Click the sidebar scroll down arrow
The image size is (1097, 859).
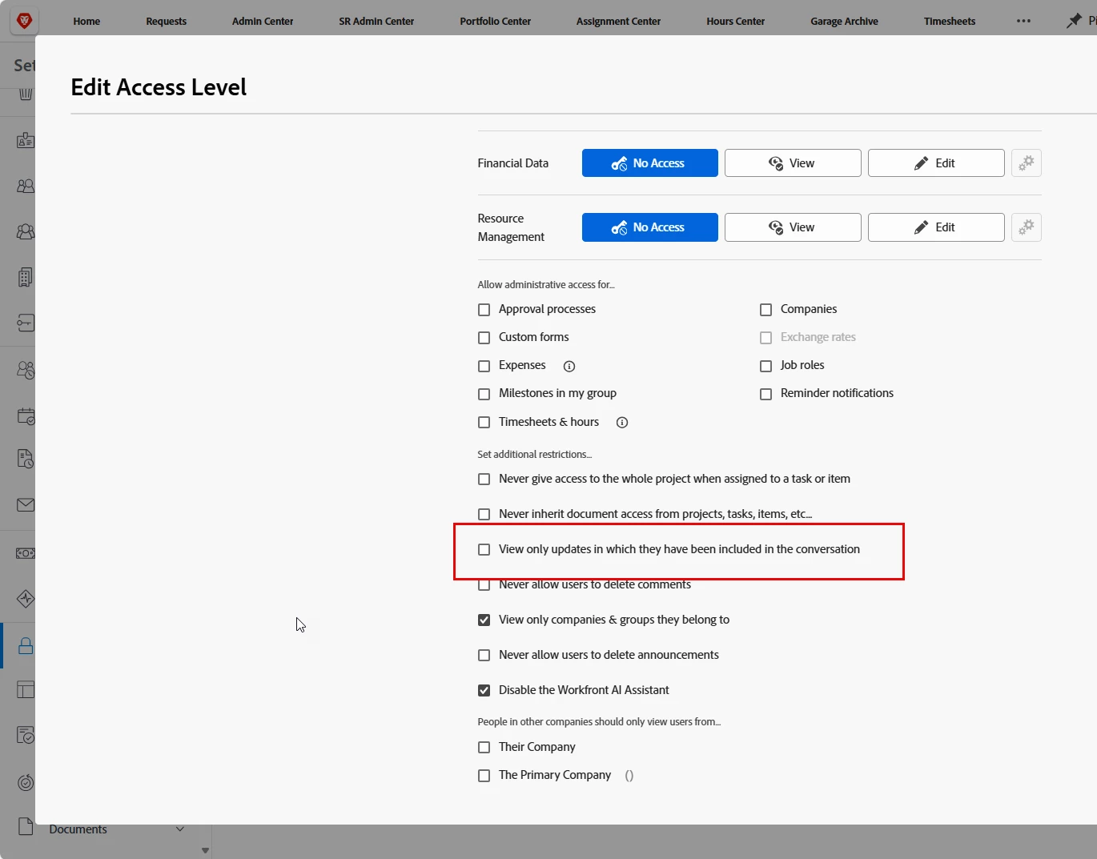pyautogui.click(x=205, y=850)
